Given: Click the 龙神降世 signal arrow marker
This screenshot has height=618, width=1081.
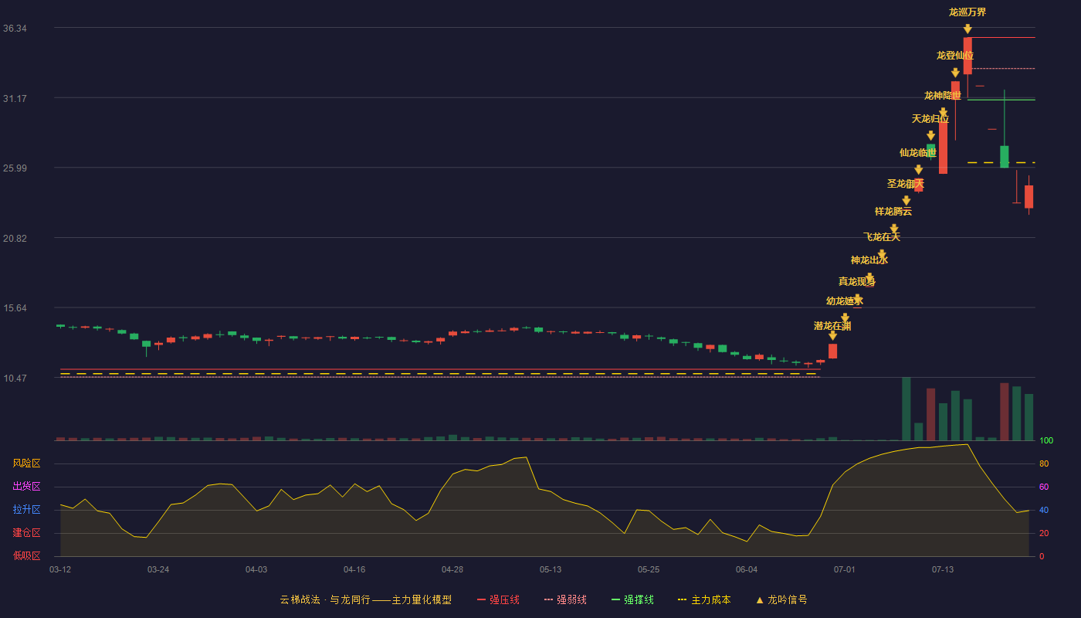Looking at the screenshot, I should 943,113.
